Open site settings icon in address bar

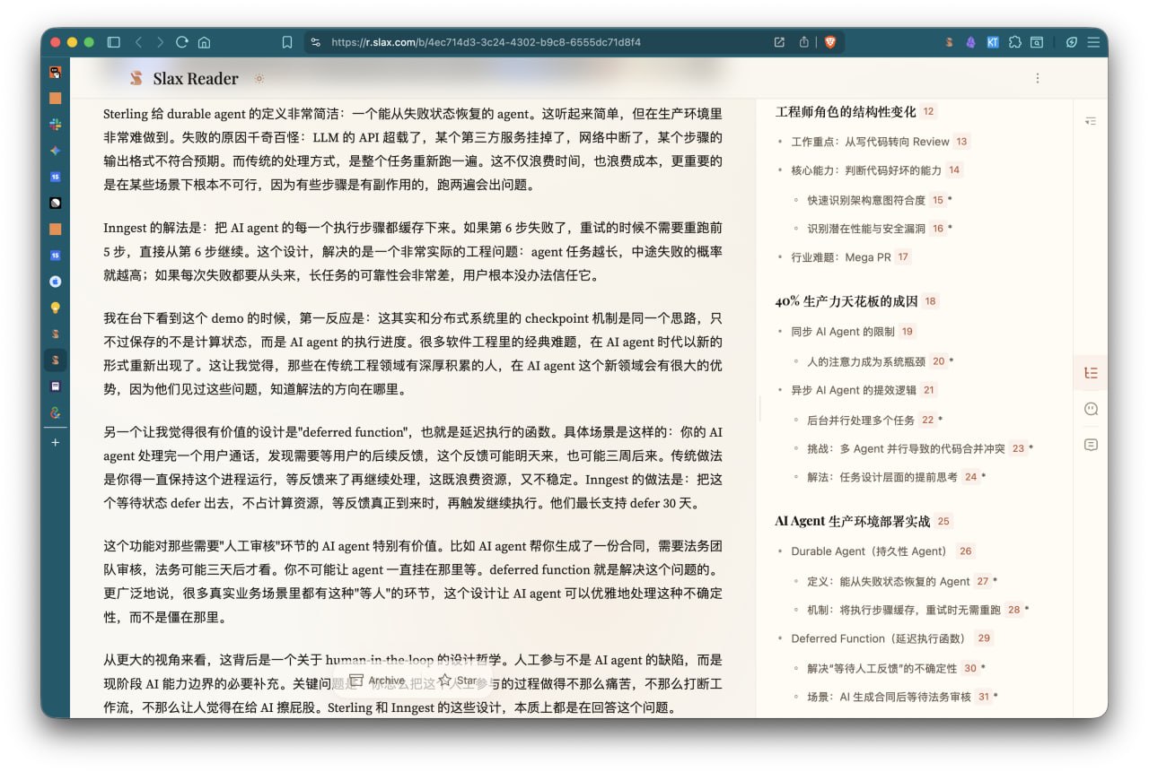click(315, 42)
